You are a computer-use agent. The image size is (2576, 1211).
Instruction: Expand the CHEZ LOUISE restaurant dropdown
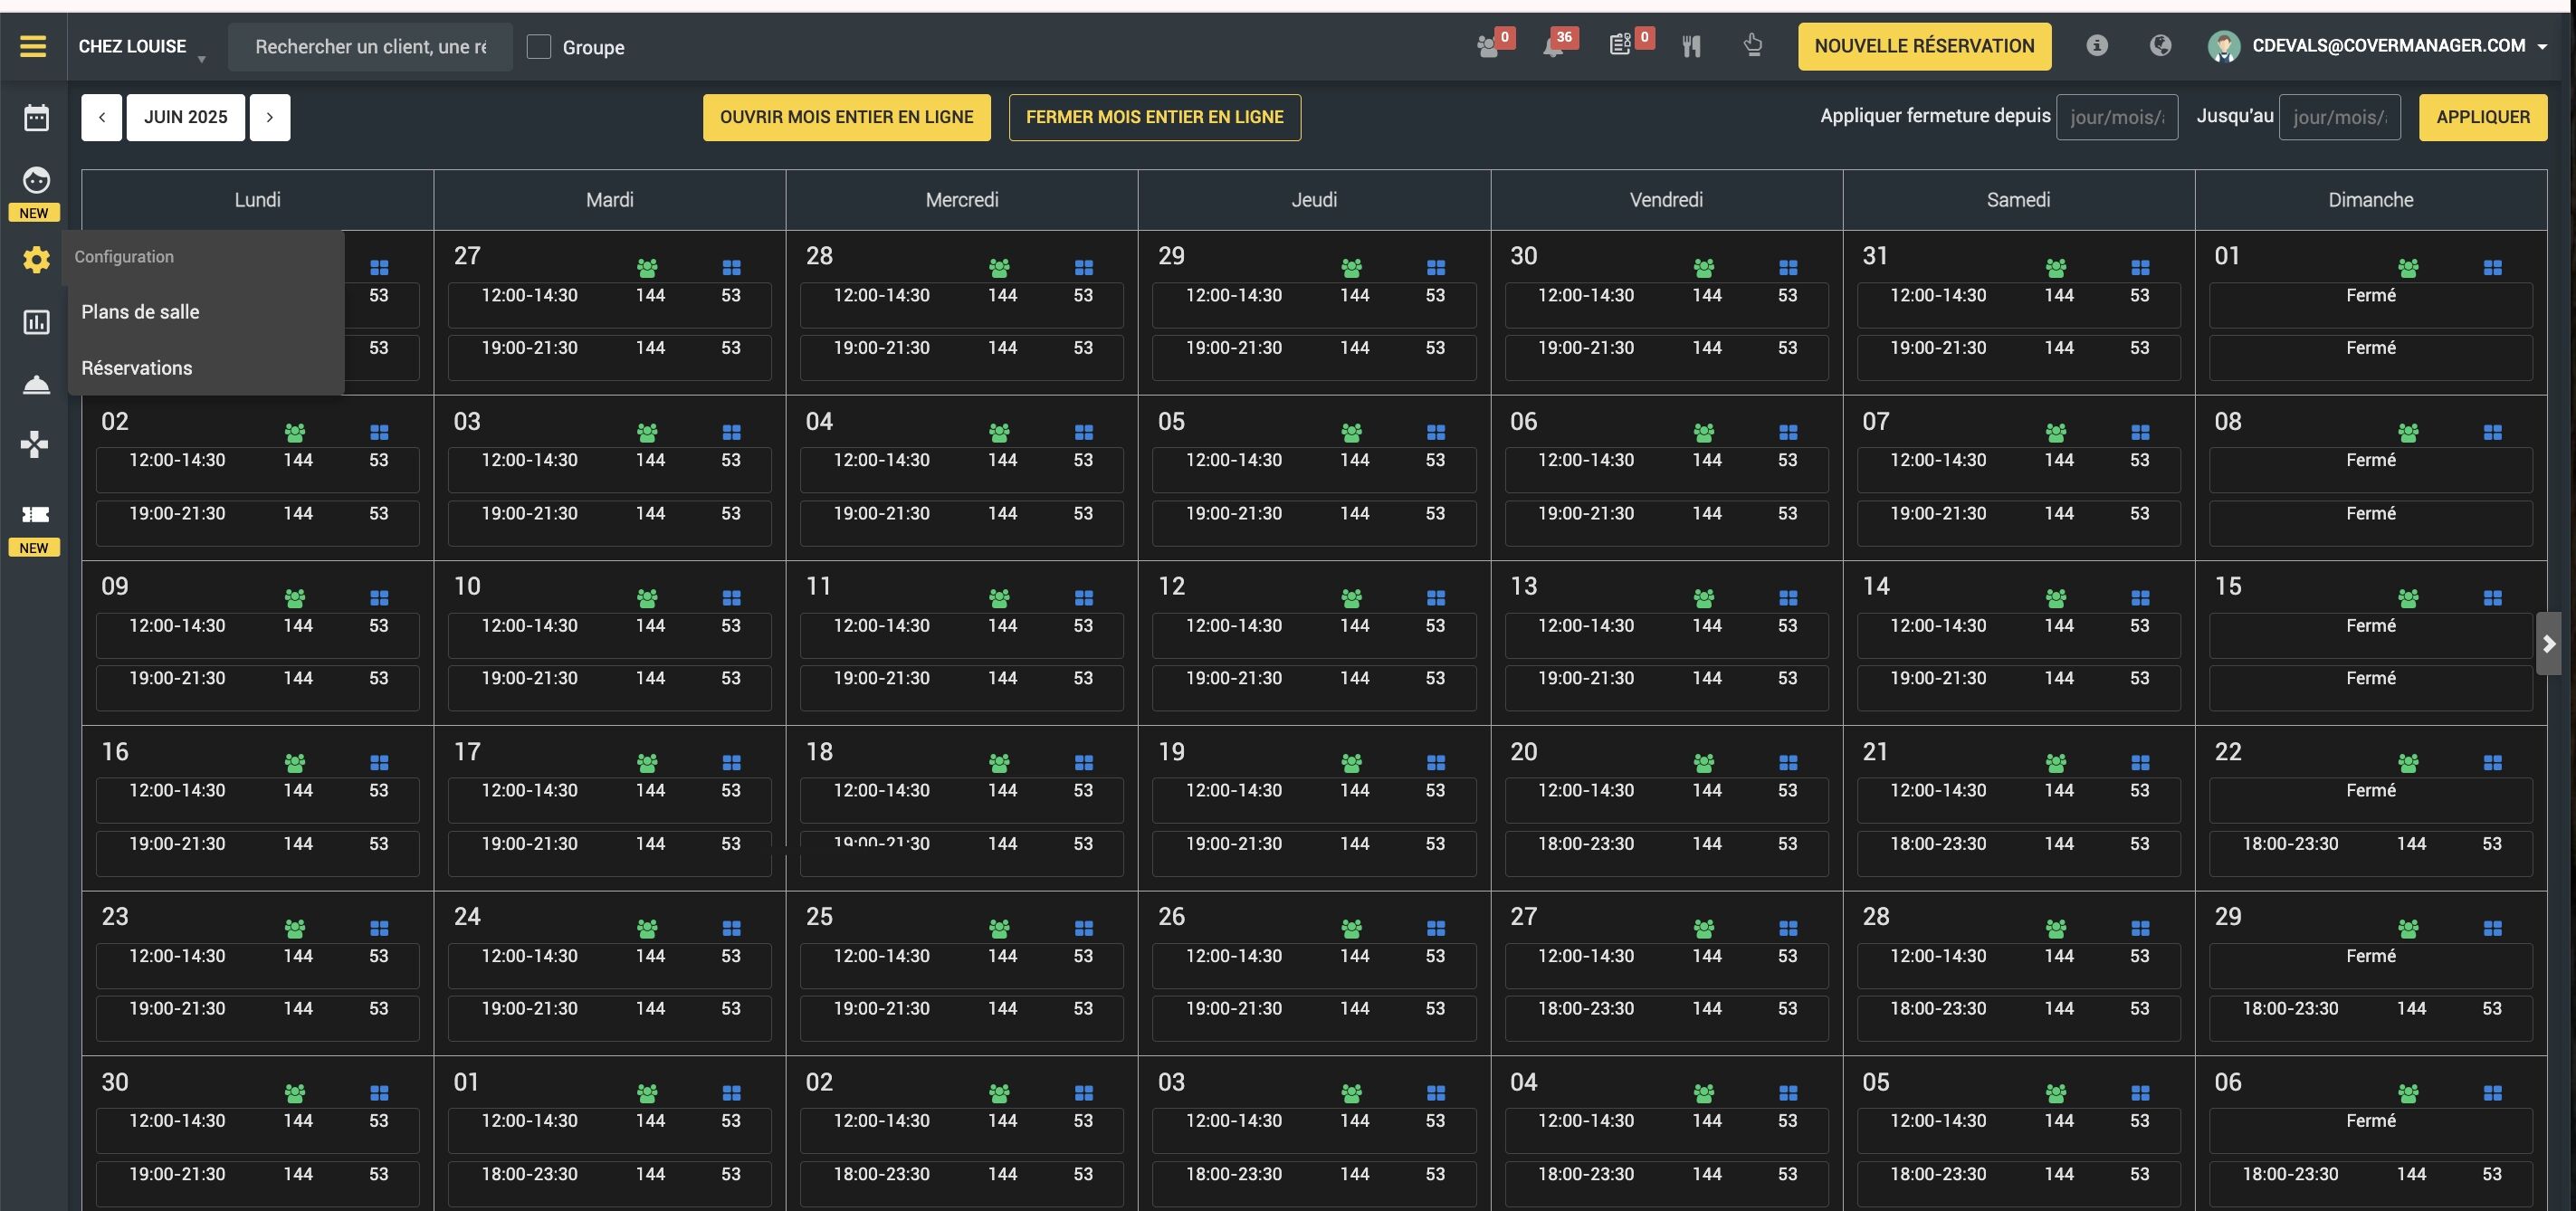coord(141,47)
